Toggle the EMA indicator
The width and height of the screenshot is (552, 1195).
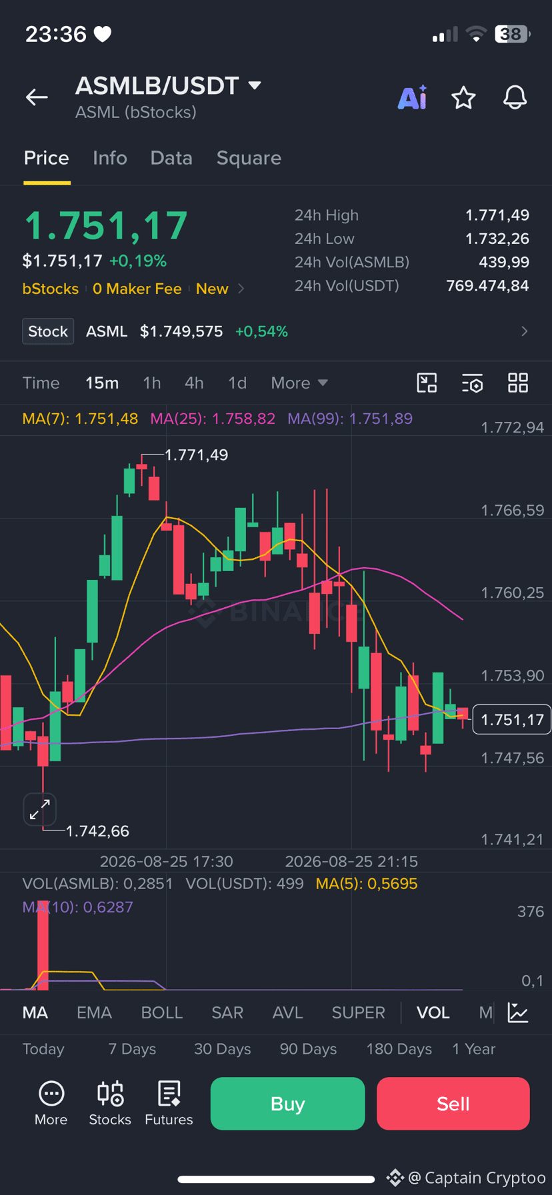coord(94,1012)
